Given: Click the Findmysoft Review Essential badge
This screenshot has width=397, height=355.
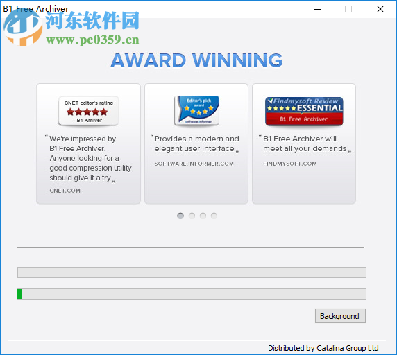Looking at the screenshot, I should (x=304, y=111).
